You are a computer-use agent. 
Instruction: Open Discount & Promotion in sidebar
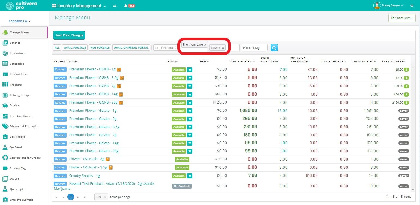(24, 126)
